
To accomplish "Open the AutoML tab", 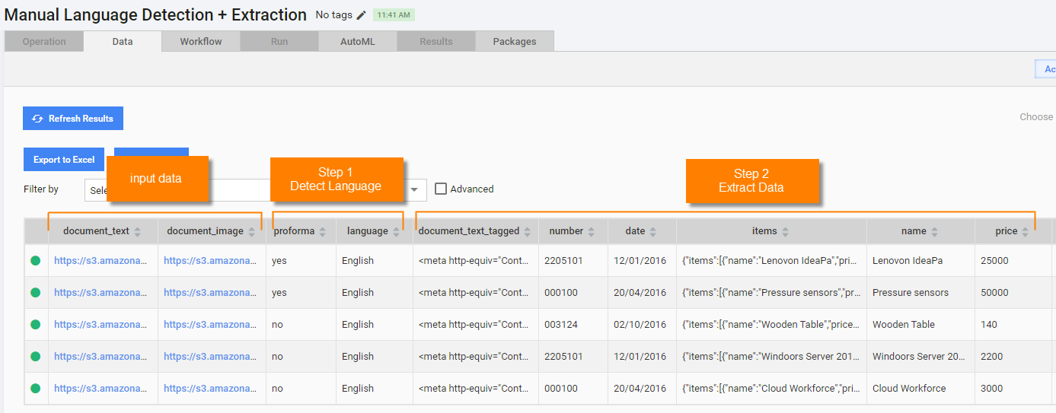I will point(358,42).
